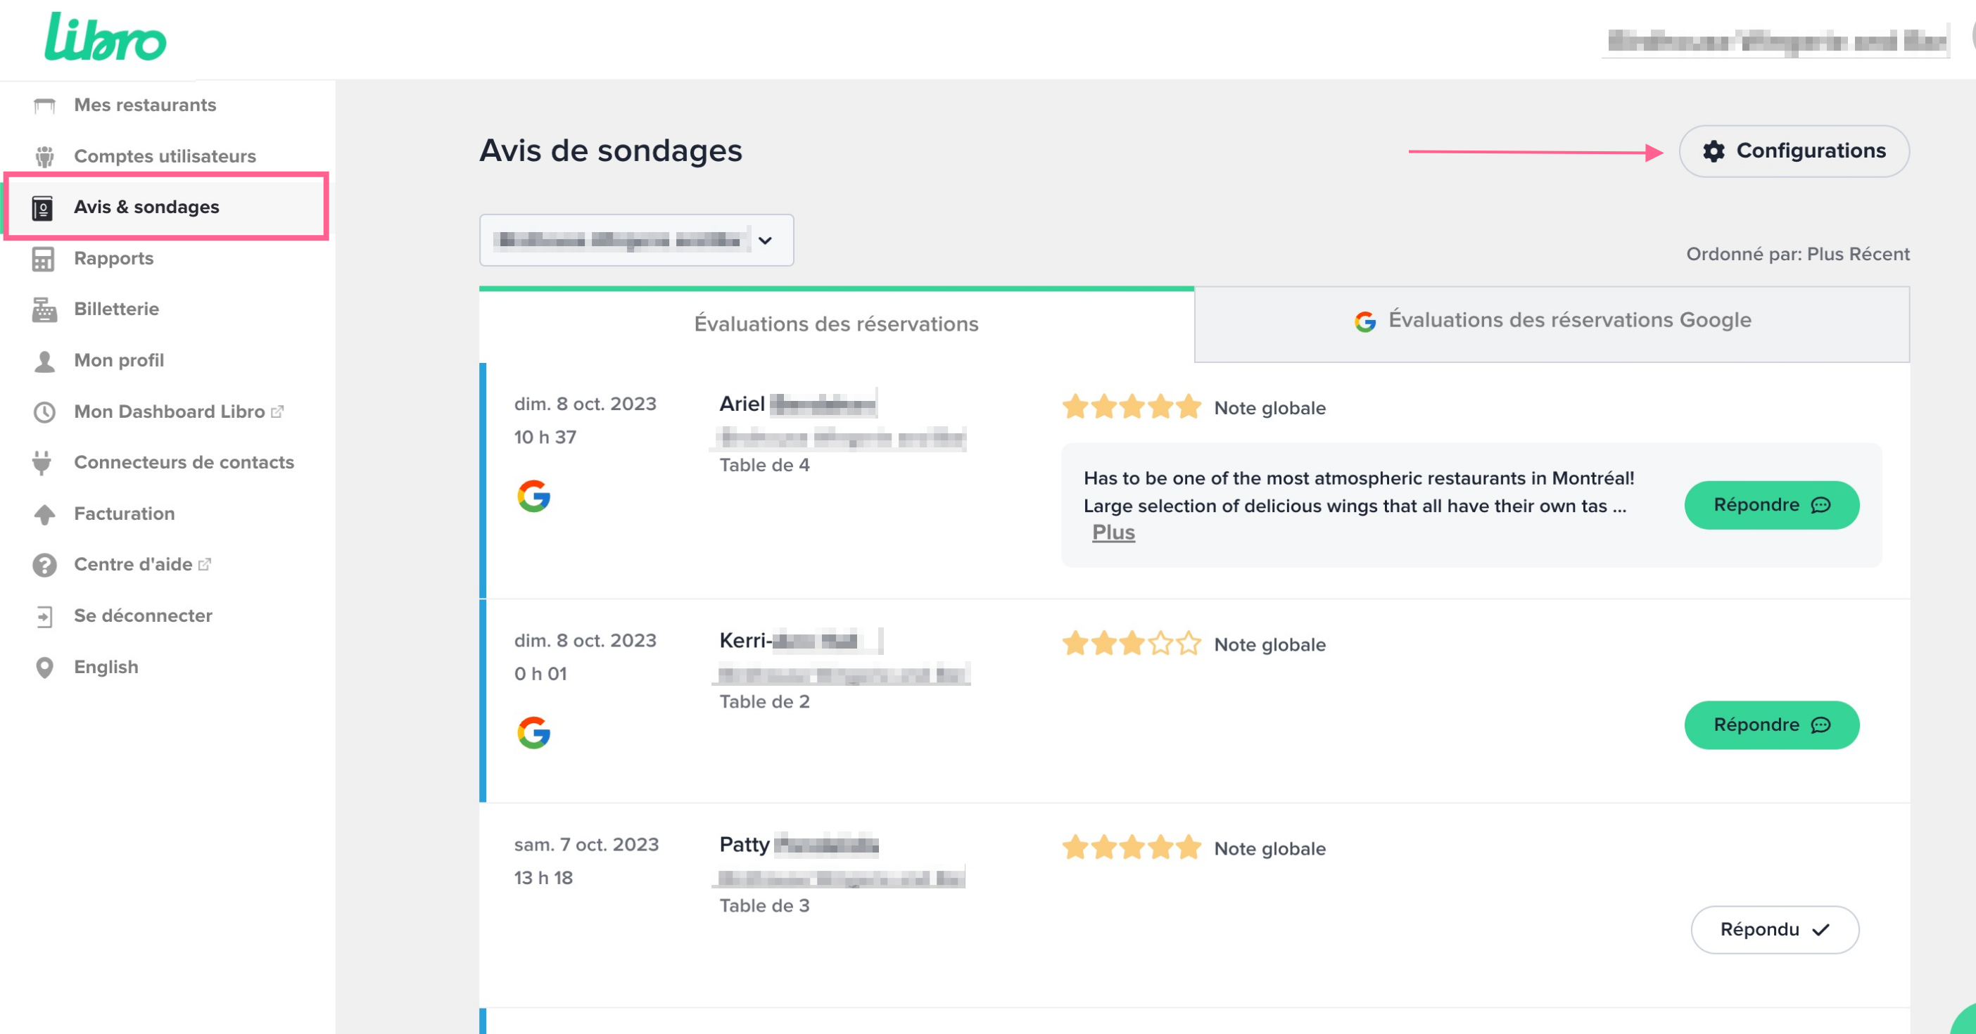1976x1034 pixels.
Task: Click Répondre on Ariel's review
Action: 1771,505
